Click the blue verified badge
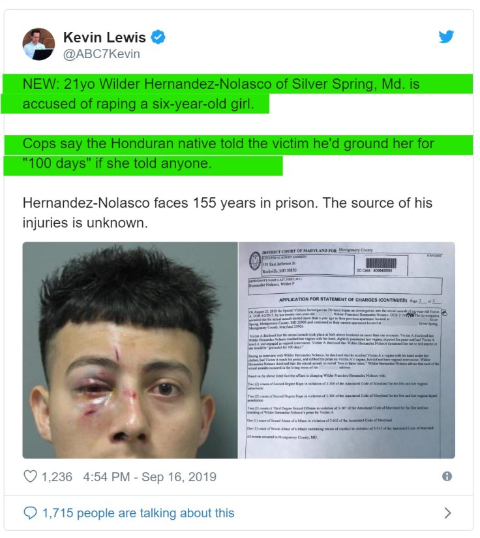 158,37
